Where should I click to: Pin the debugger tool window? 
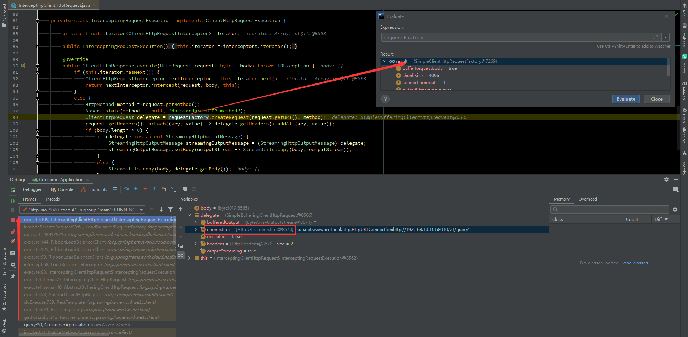13,276
